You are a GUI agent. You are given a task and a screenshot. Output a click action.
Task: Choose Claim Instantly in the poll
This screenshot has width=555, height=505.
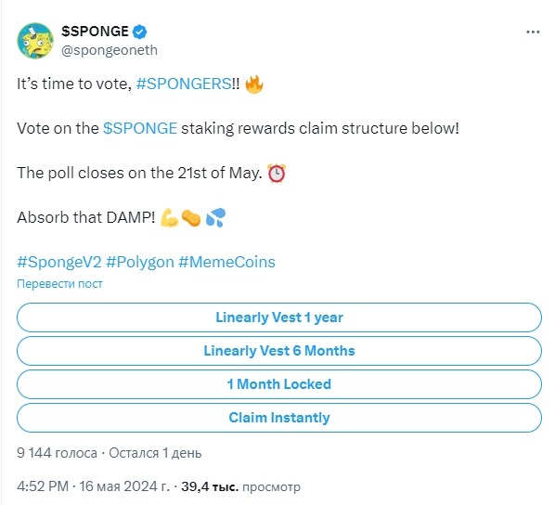pos(279,418)
